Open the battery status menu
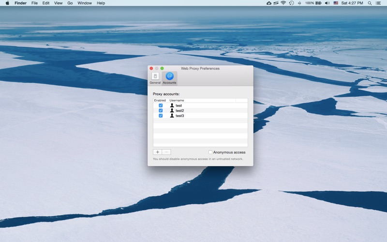387x242 pixels. click(x=318, y=3)
